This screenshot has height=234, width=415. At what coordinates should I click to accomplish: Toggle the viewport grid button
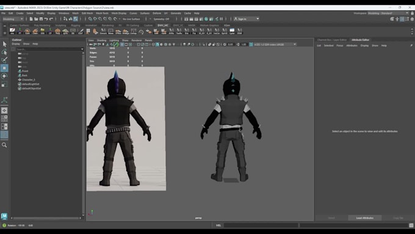click(x=122, y=45)
